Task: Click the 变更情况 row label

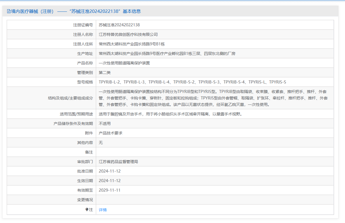Action: point(85,200)
